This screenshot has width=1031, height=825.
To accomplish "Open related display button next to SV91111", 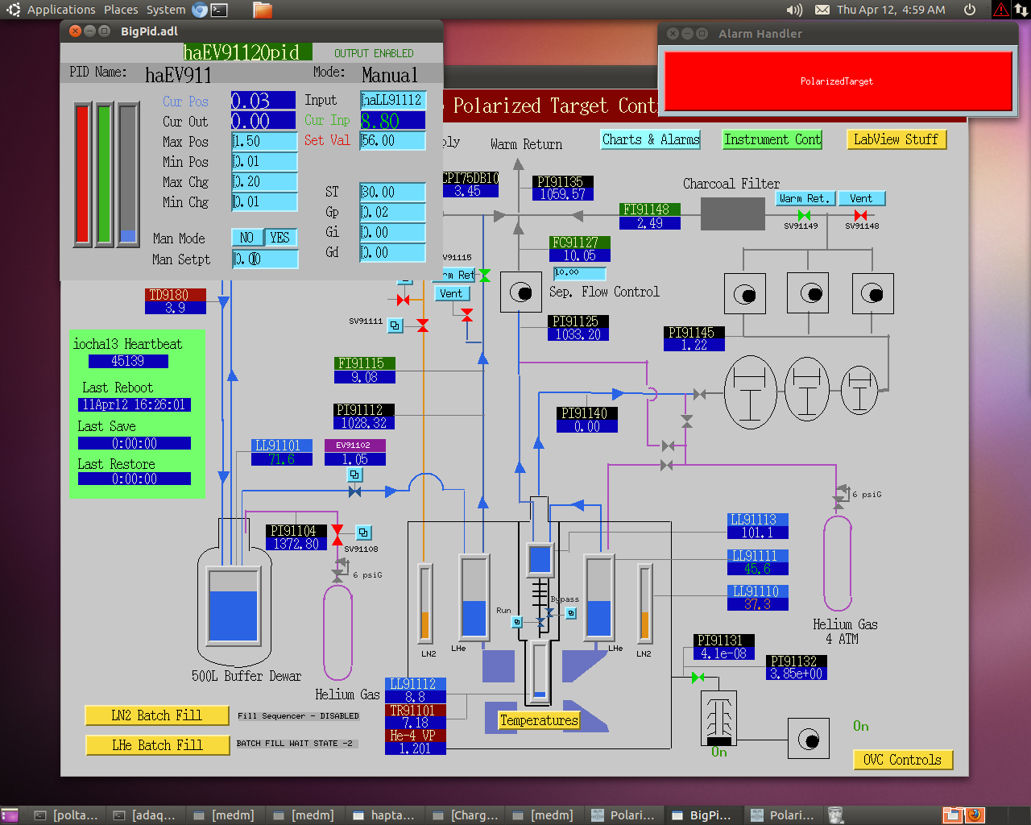I will tap(395, 325).
